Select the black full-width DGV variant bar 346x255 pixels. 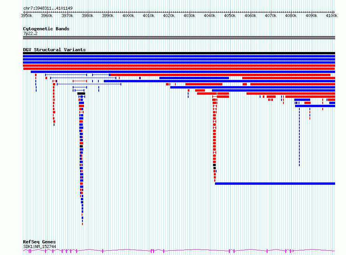coord(179,53)
